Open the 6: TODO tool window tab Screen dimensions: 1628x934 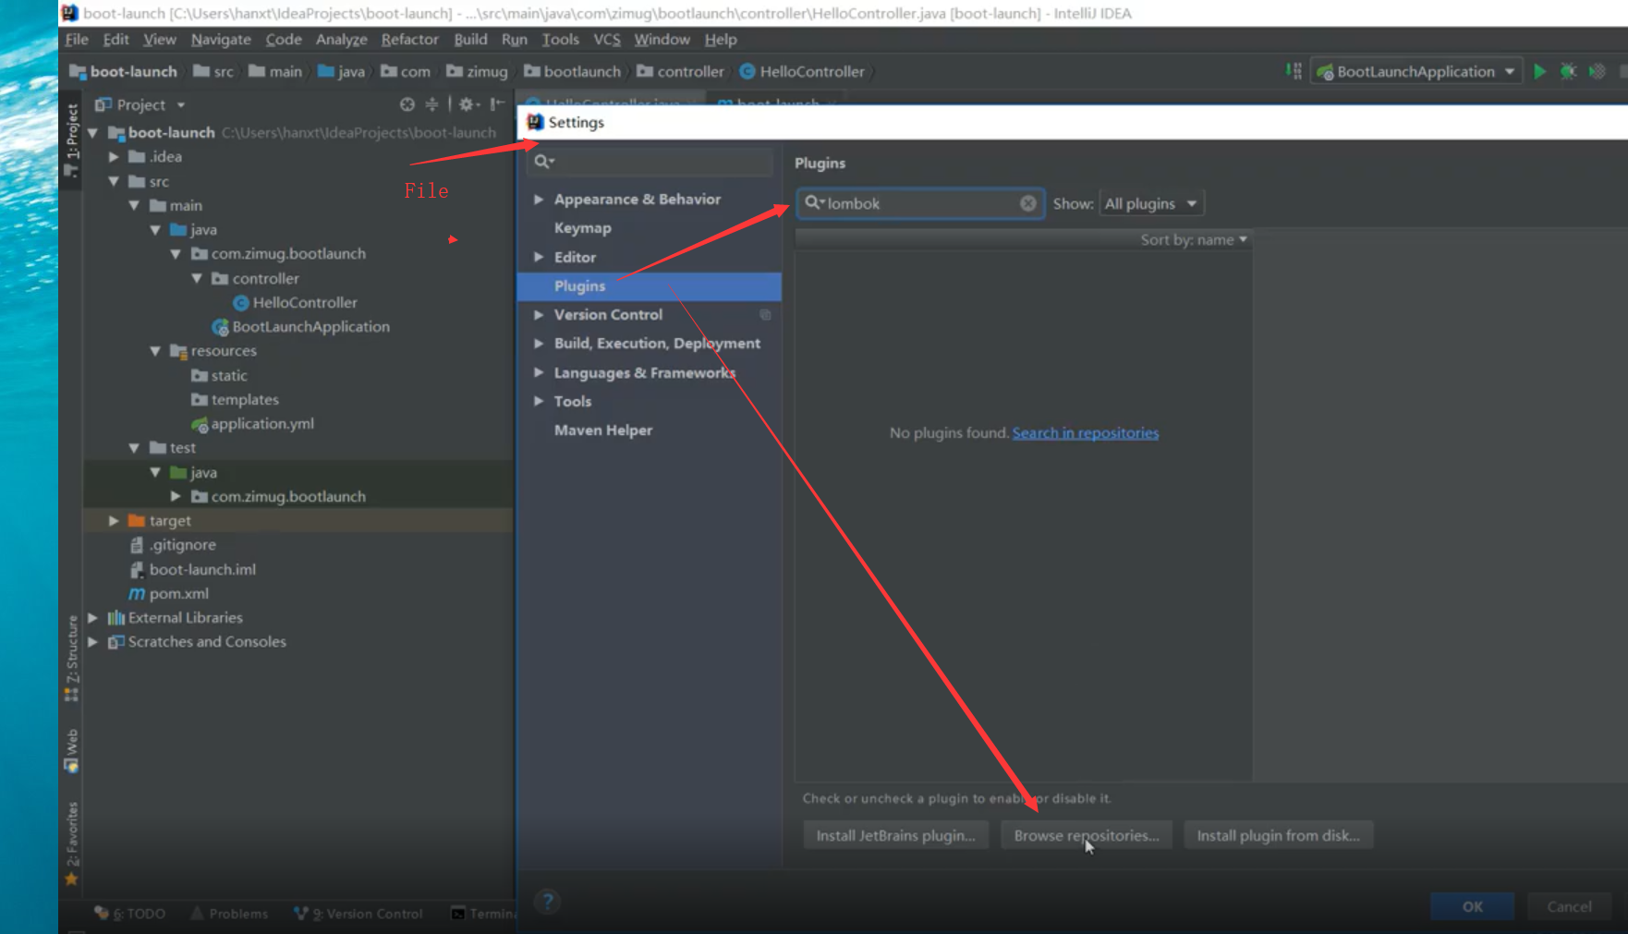[x=130, y=914]
